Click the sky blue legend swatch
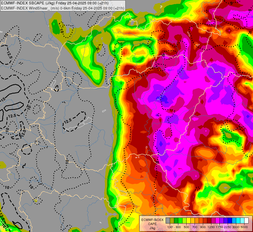The image size is (253, 232). 234,220
